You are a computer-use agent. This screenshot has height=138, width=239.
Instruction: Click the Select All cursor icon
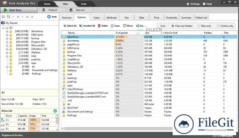pos(65,26)
